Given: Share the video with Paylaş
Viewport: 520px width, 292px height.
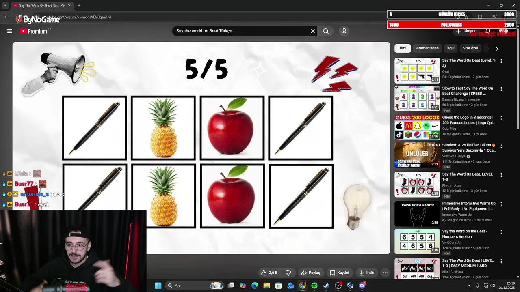Looking at the screenshot, I should point(311,273).
